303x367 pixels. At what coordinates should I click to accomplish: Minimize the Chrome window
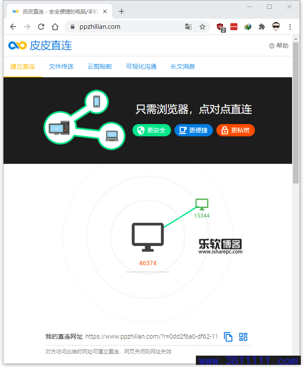pos(249,7)
